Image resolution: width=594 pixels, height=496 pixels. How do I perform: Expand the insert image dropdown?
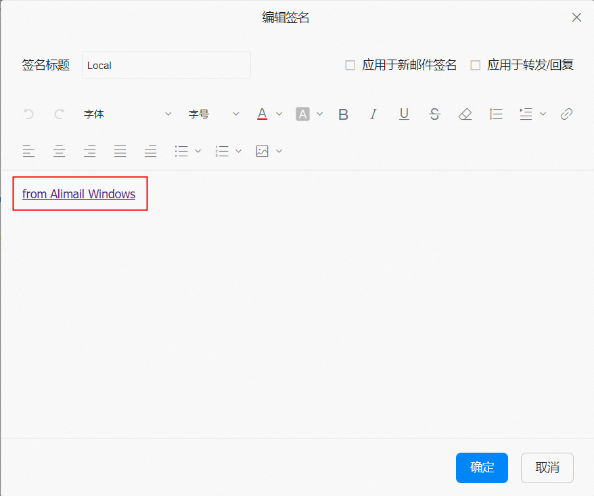pyautogui.click(x=279, y=152)
